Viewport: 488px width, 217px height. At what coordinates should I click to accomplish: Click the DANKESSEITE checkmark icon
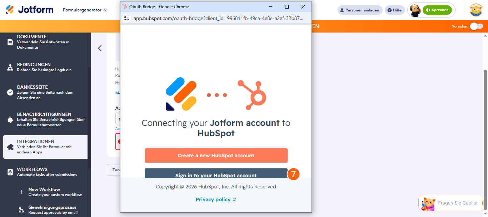coord(10,92)
